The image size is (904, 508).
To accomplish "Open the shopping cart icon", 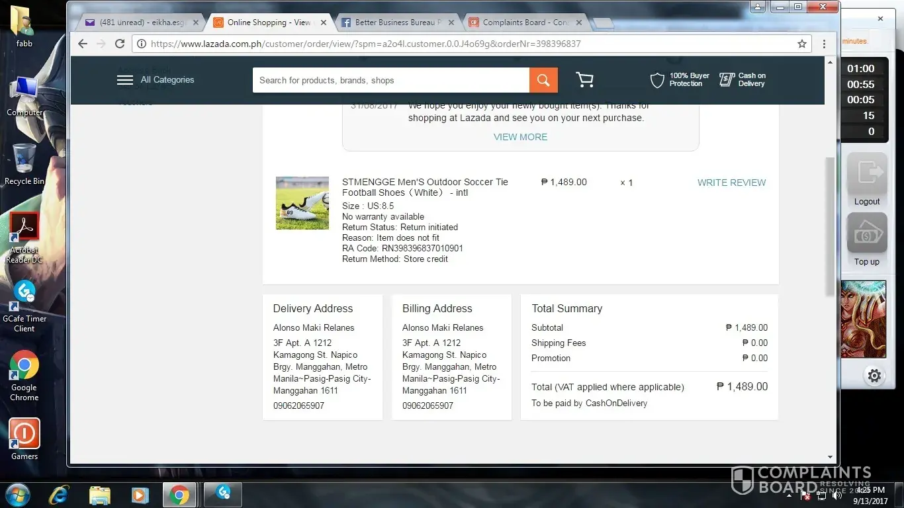I will 584,80.
